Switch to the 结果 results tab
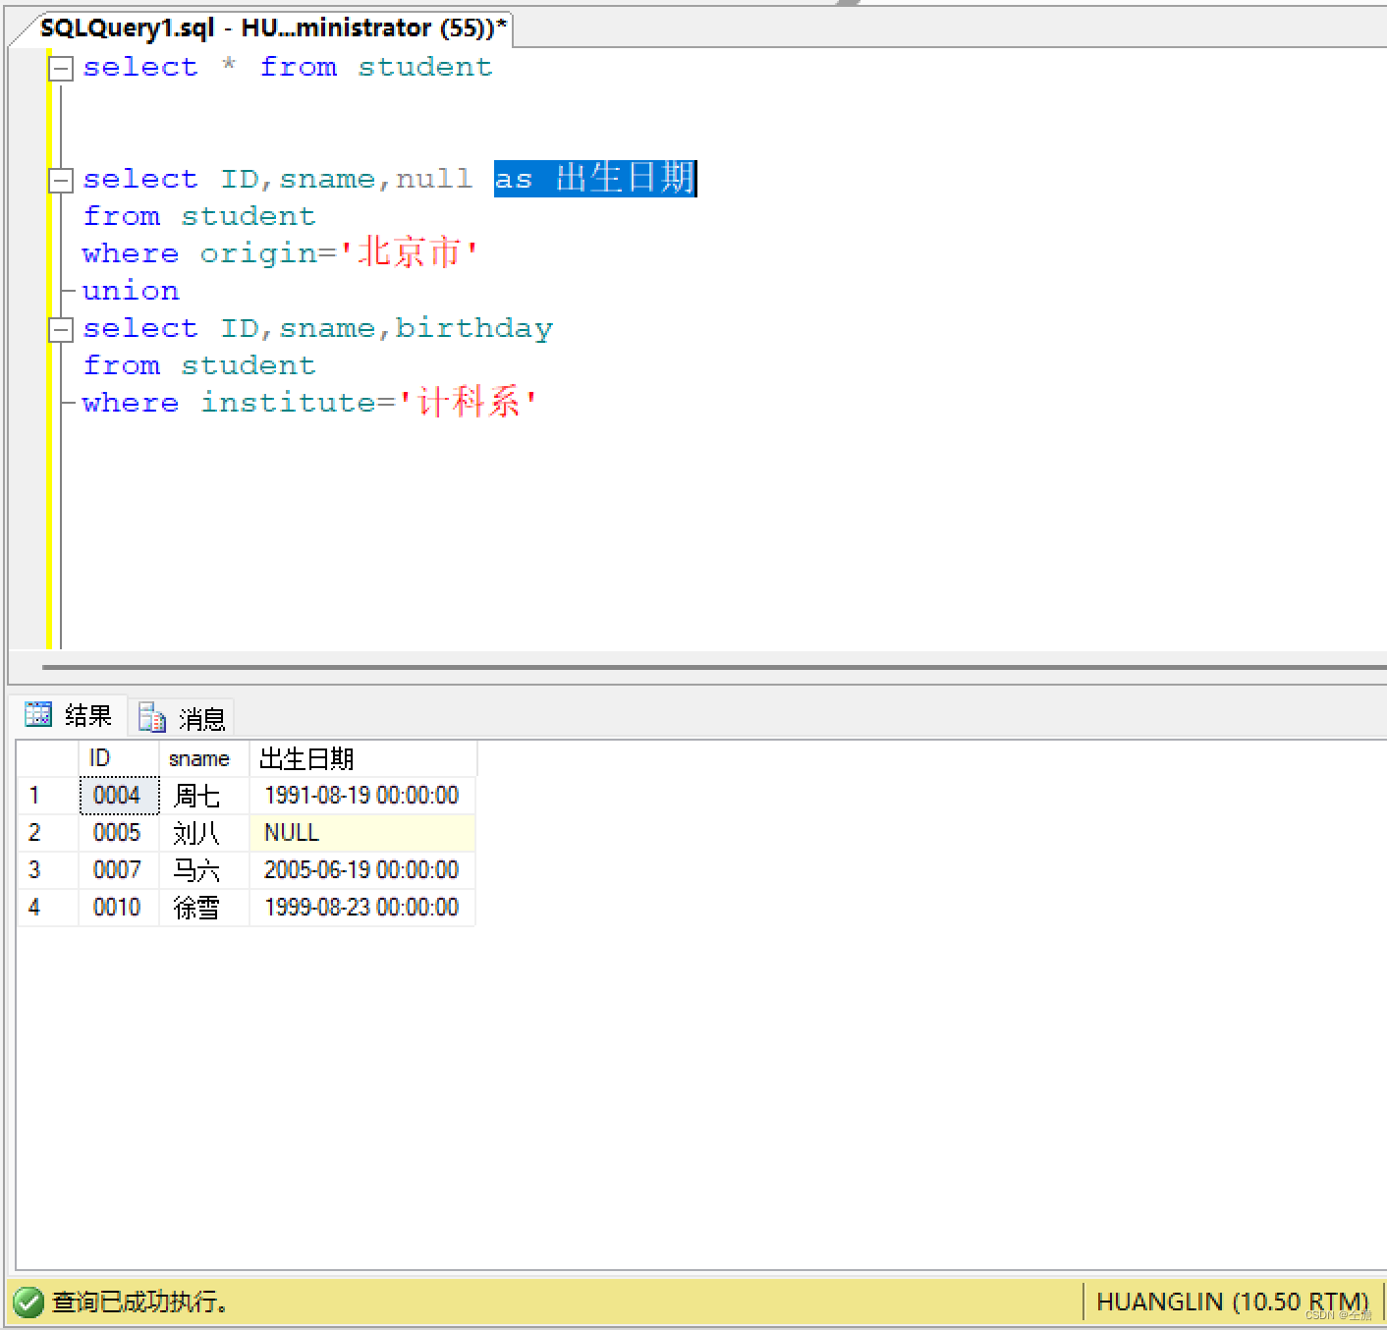Viewport: 1387px width, 1330px height. 69,715
